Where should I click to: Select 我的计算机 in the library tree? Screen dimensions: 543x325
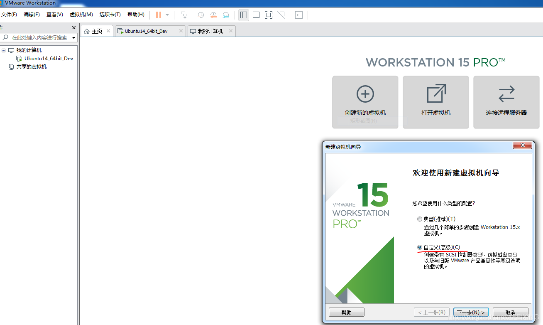(x=29, y=50)
